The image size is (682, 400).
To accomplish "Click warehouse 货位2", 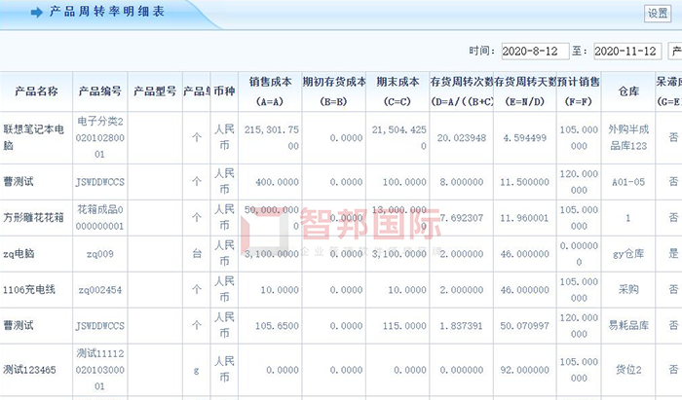I will (x=628, y=370).
